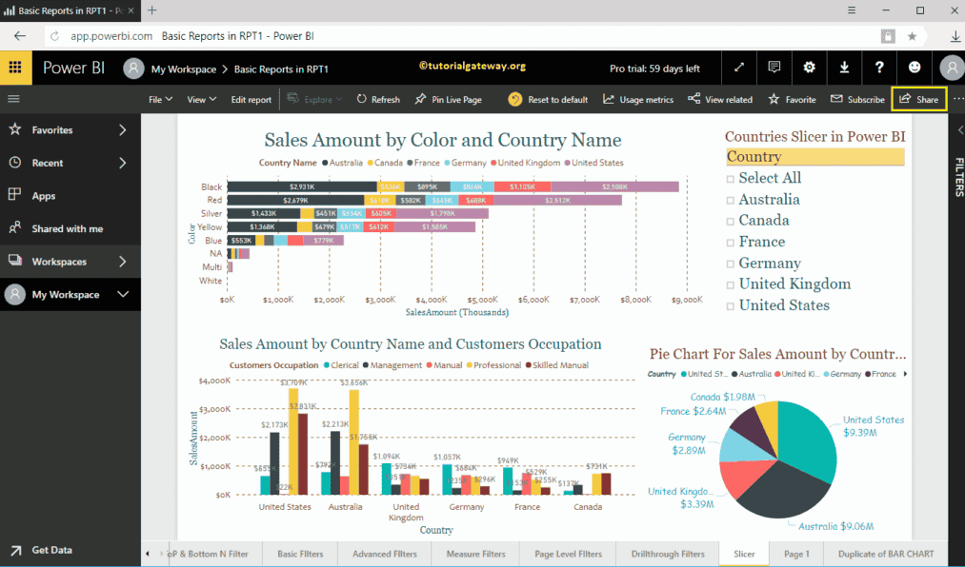Screen dimensions: 965x567
Task: Toggle the hamburger navigation pane icon
Action: coord(13,99)
